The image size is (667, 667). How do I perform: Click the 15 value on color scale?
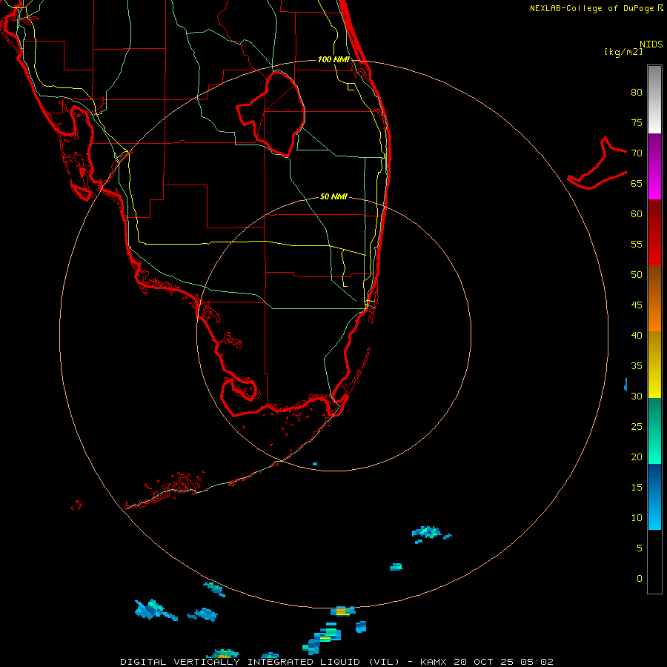click(x=637, y=488)
